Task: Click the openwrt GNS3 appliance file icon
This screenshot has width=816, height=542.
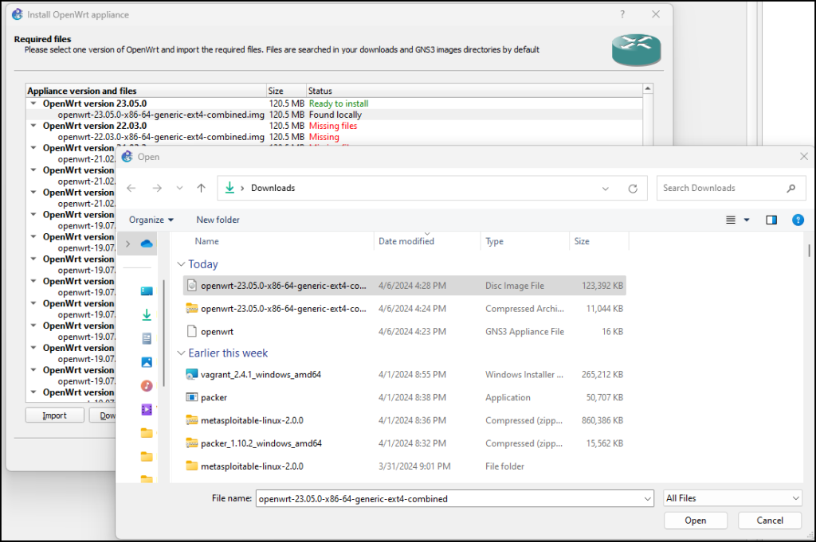Action: pyautogui.click(x=191, y=331)
